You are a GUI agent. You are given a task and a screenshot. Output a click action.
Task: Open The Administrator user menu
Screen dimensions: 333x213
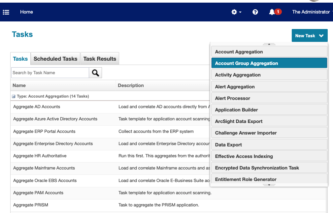[x=311, y=12]
